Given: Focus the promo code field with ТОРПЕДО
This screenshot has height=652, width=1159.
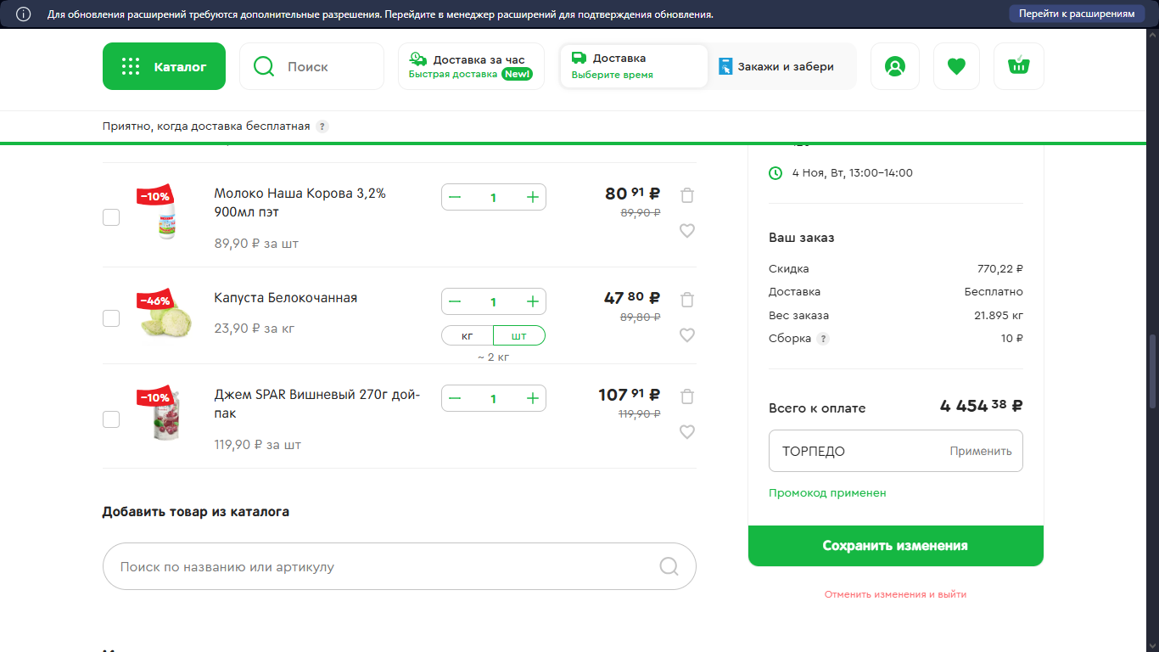Looking at the screenshot, I should click(857, 451).
